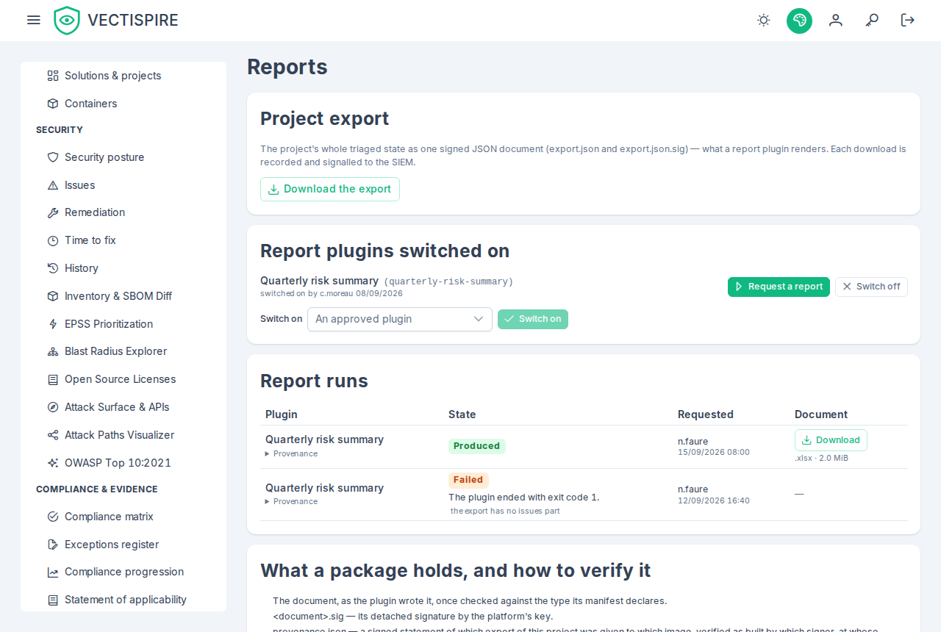Click the Produced state badge
Screen dimensions: 941x632
[476, 446]
